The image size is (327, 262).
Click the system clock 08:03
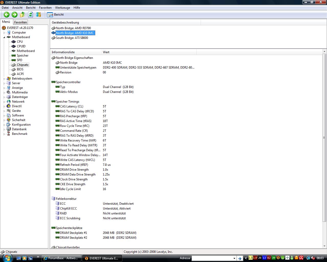pyautogui.click(x=320, y=258)
